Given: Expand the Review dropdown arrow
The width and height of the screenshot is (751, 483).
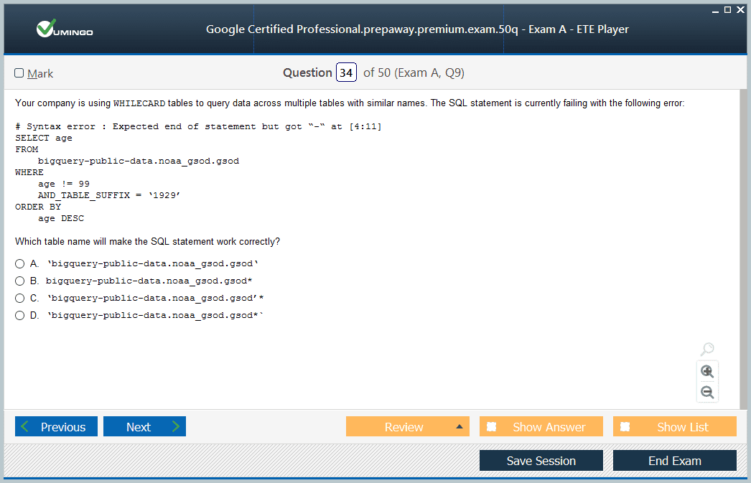Looking at the screenshot, I should [x=460, y=426].
